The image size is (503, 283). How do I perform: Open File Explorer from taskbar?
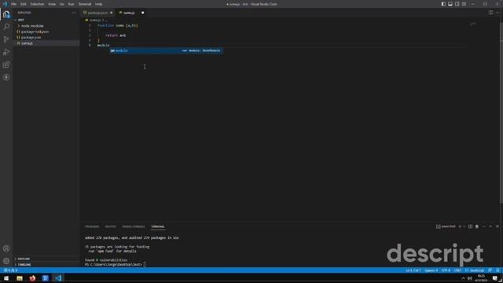click(20, 278)
